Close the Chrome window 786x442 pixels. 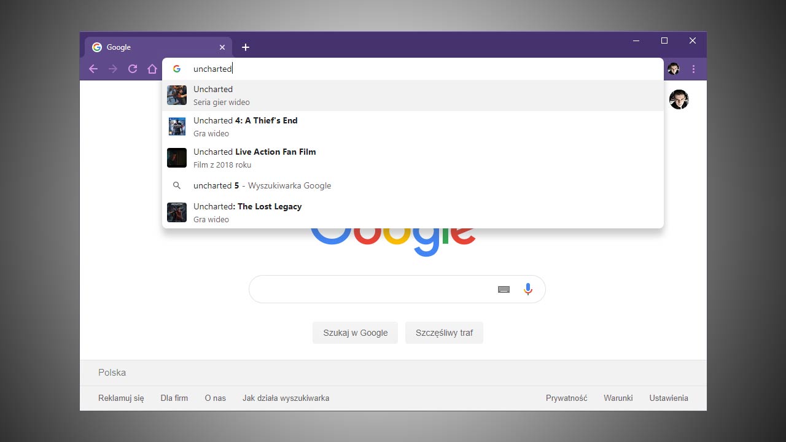coord(693,41)
